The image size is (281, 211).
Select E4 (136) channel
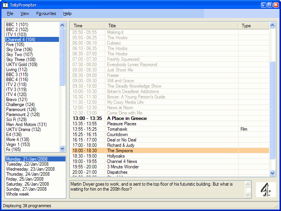click(x=32, y=135)
